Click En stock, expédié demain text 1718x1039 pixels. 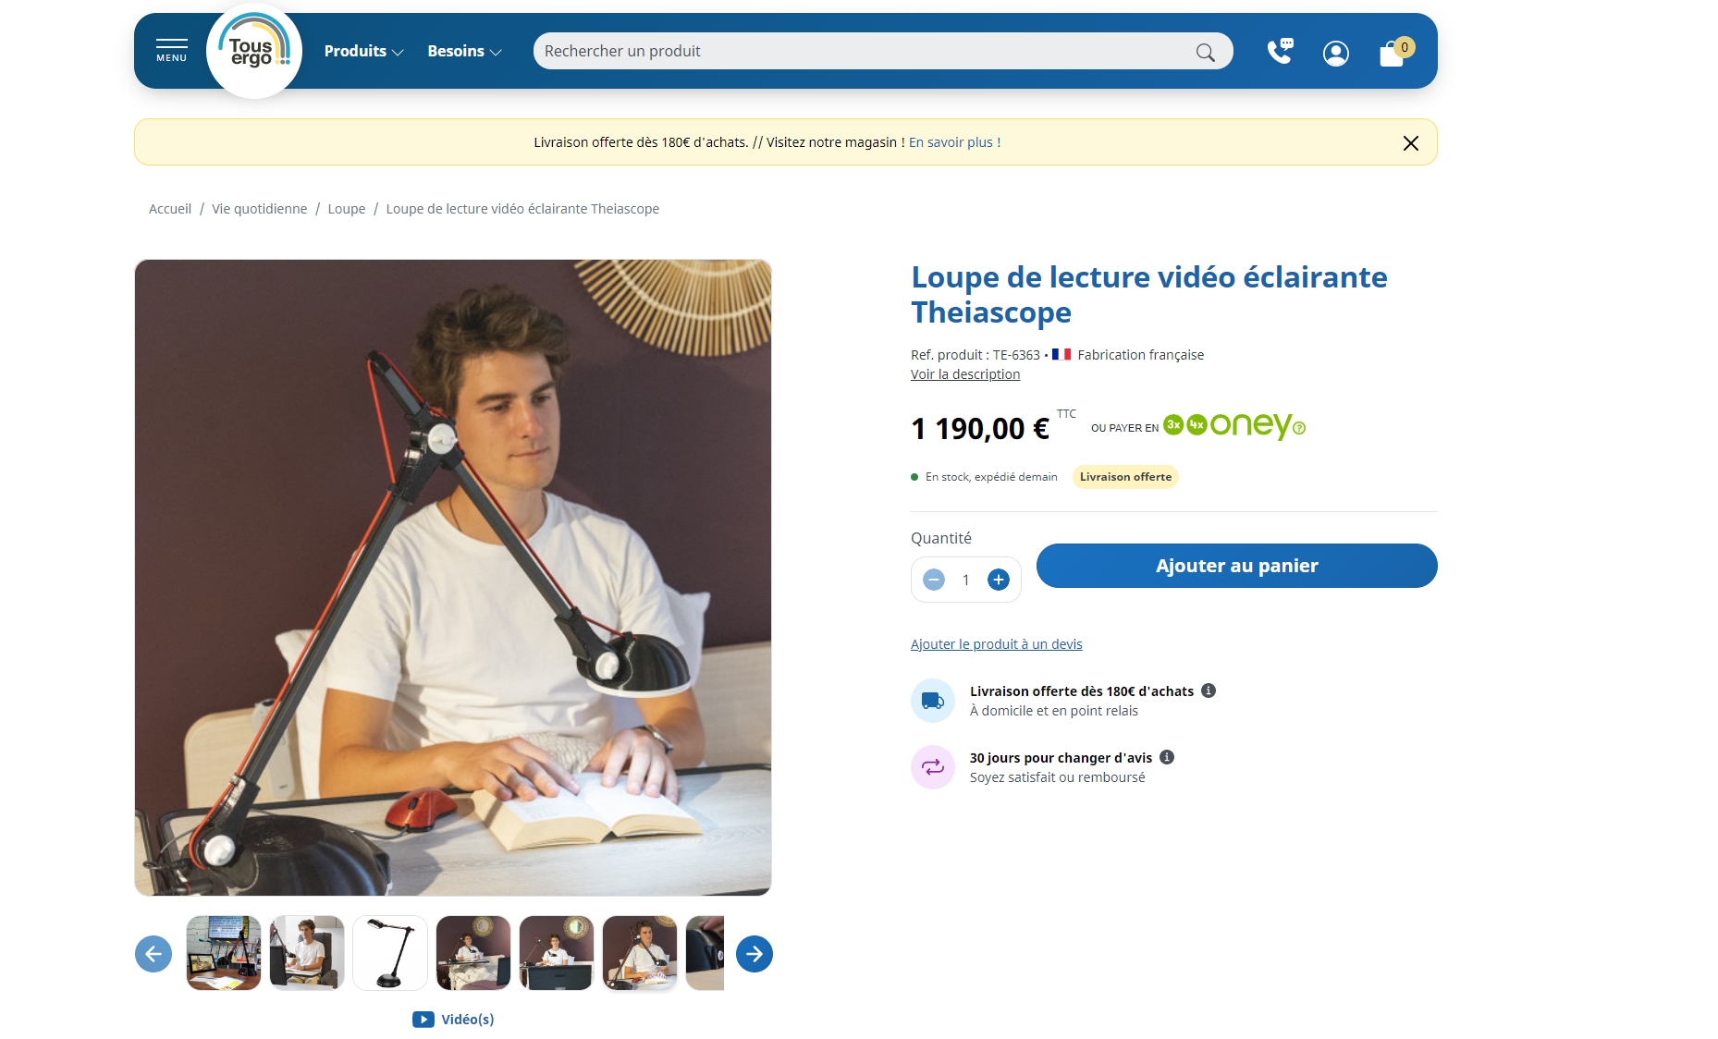[991, 477]
